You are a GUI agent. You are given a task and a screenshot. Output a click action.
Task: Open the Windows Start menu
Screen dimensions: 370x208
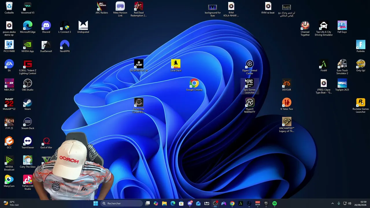pos(96,203)
